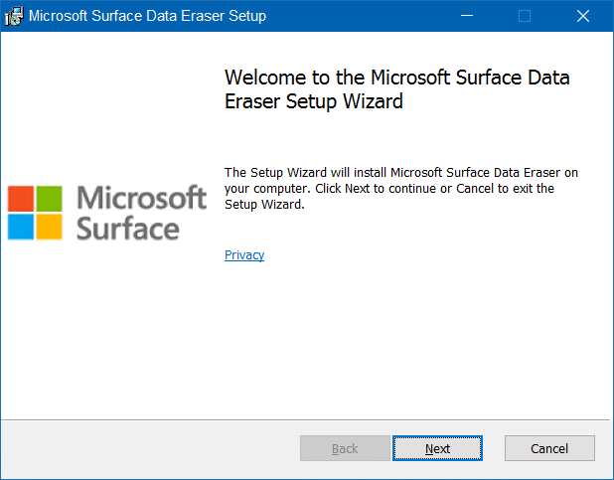Click the 'Welcome to the Microsoft Surface Data Eraser Setup Wizard' heading
Viewport: 614px width, 480px height.
[x=396, y=89]
